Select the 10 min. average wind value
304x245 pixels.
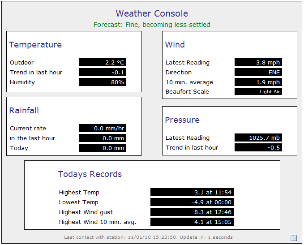click(258, 82)
